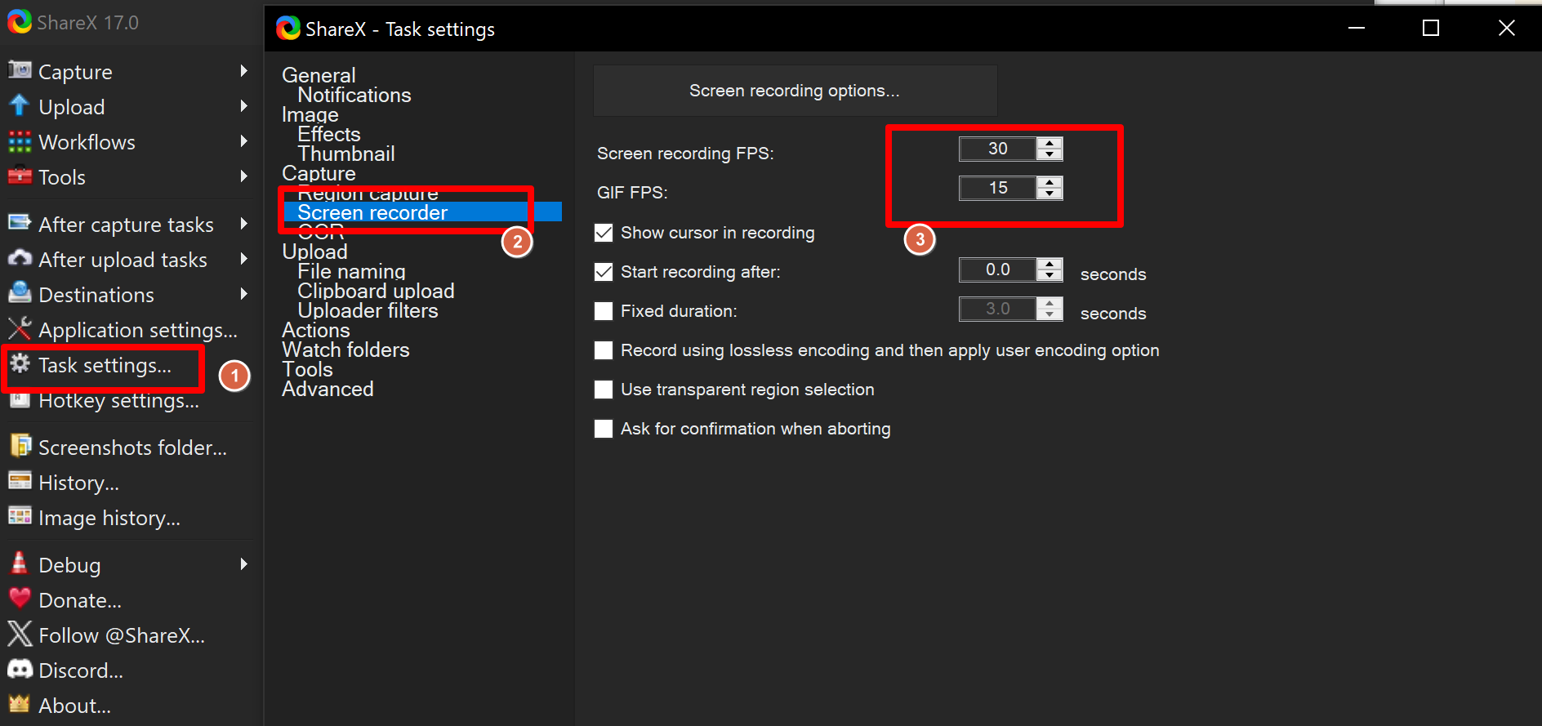Viewport: 1542px width, 726px height.
Task: Click the About crown icon
Action: pyautogui.click(x=20, y=703)
